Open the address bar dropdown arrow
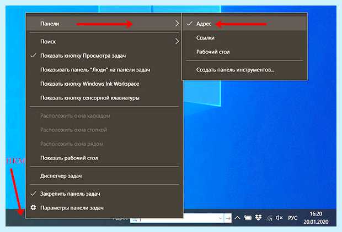The height and width of the screenshot is (232, 342). [x=220, y=218]
